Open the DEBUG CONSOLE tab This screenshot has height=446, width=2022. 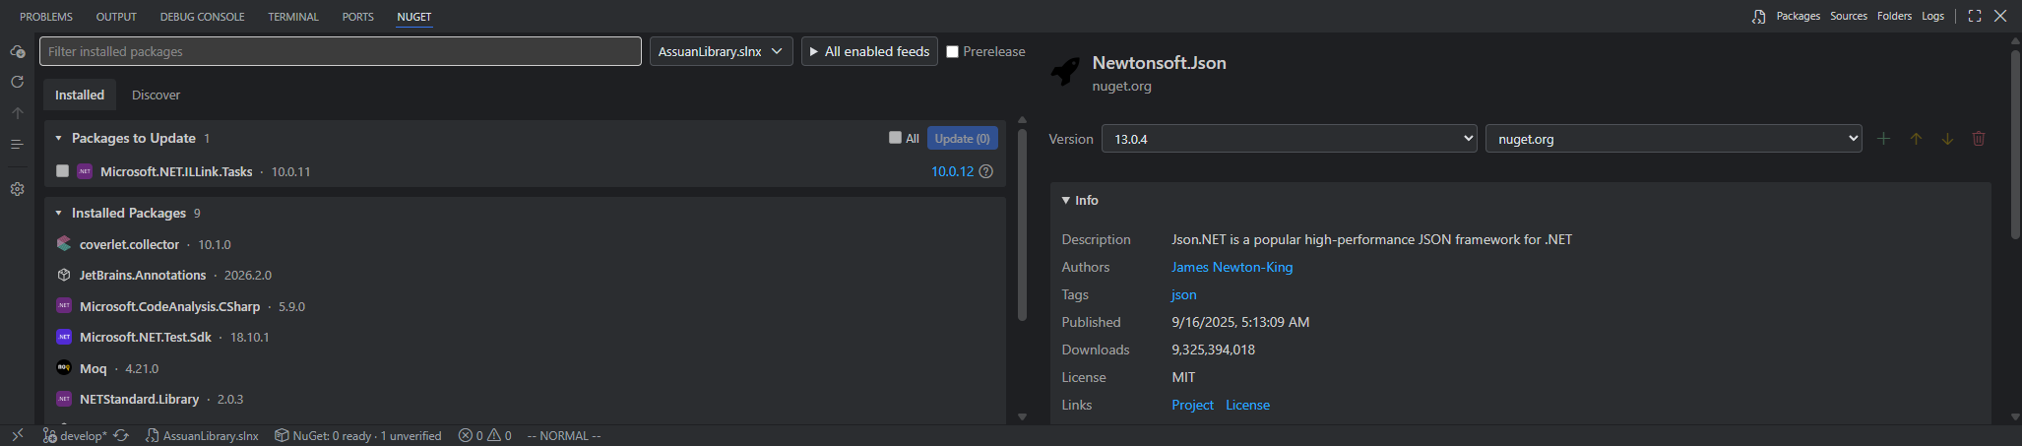point(202,17)
